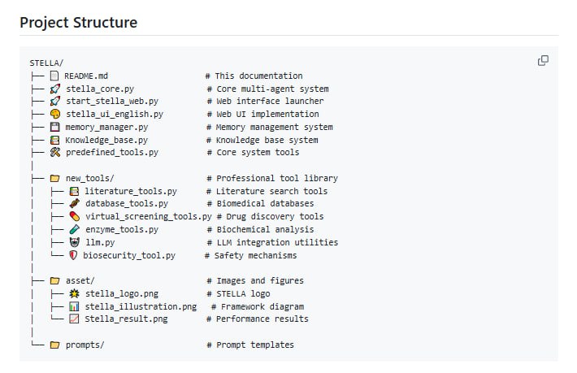Viewport: 577px width, 373px height.
Task: Click the folder icon beside asset/
Action: point(55,281)
